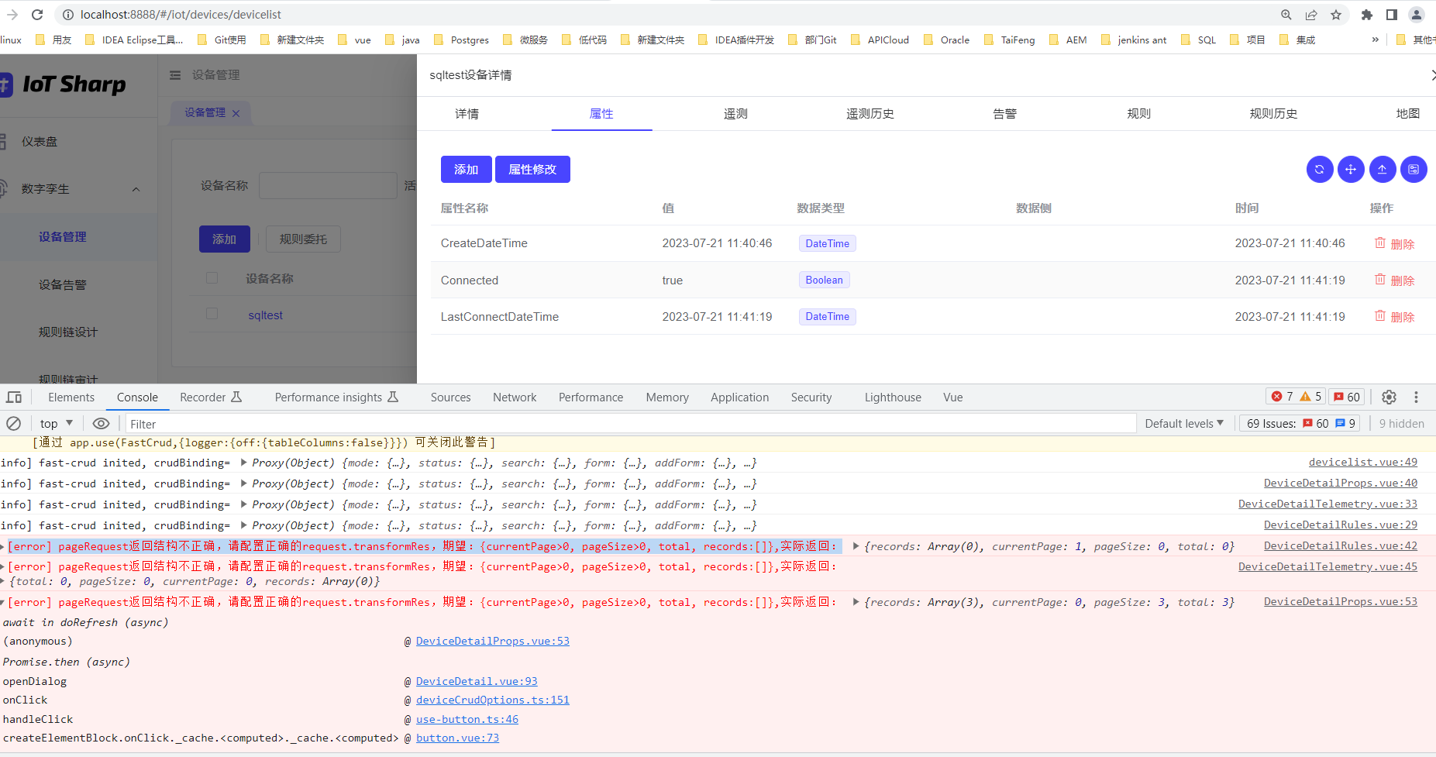This screenshot has width=1436, height=757.
Task: Open the DeviceDetailProps.vue:53 source link
Action: pos(493,641)
